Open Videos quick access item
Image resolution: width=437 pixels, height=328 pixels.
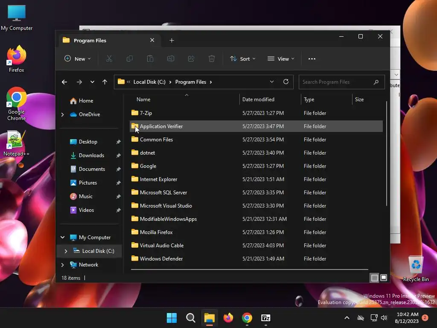pos(82,210)
